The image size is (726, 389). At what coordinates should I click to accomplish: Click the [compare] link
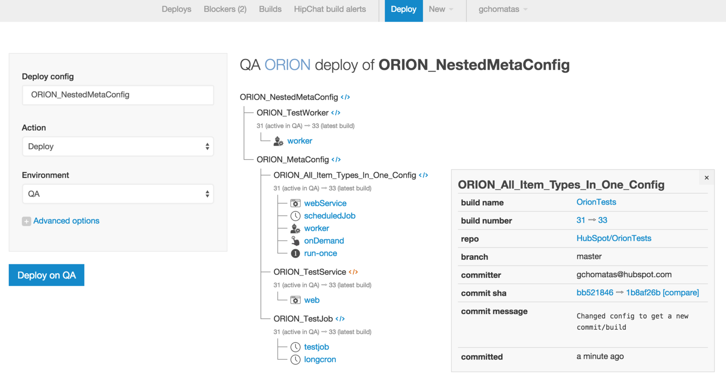pyautogui.click(x=681, y=293)
